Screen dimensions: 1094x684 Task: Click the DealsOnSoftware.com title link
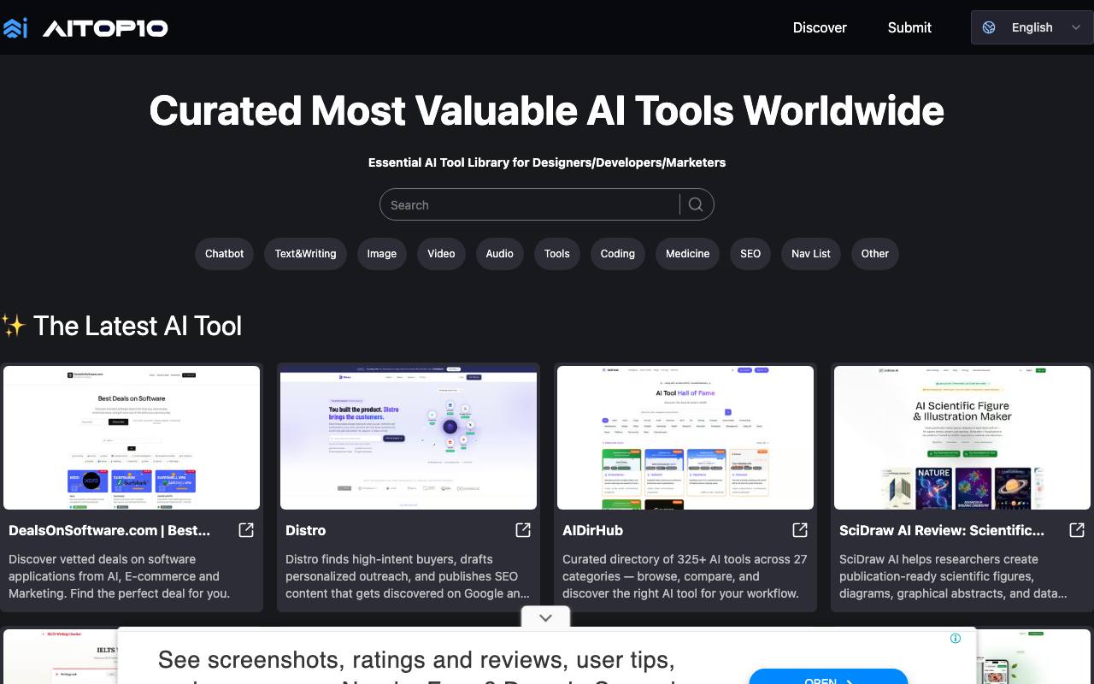tap(109, 530)
